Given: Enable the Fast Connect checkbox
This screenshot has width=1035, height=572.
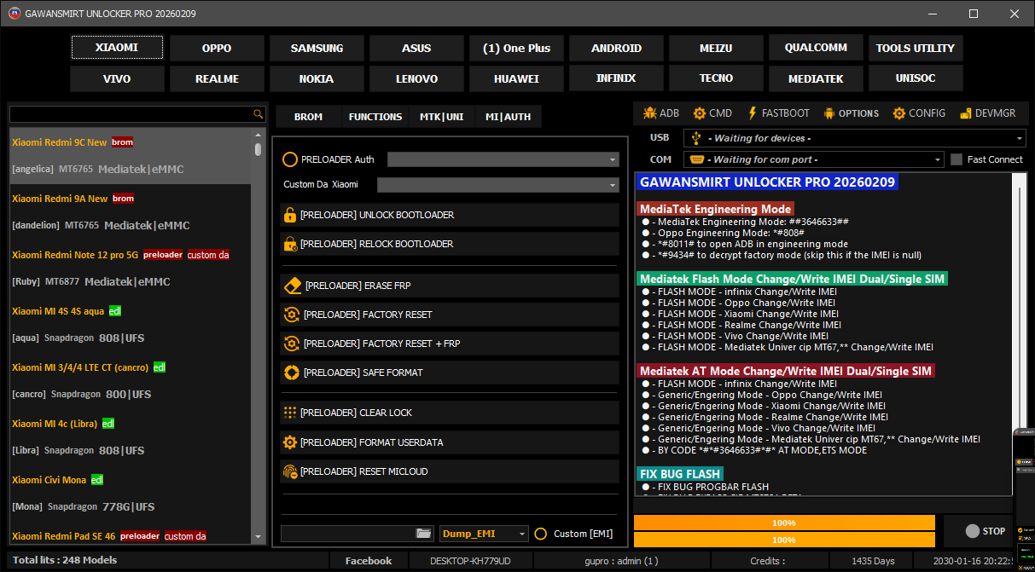Looking at the screenshot, I should click(957, 159).
